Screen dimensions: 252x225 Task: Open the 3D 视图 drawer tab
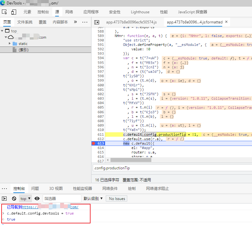[x=56, y=189]
